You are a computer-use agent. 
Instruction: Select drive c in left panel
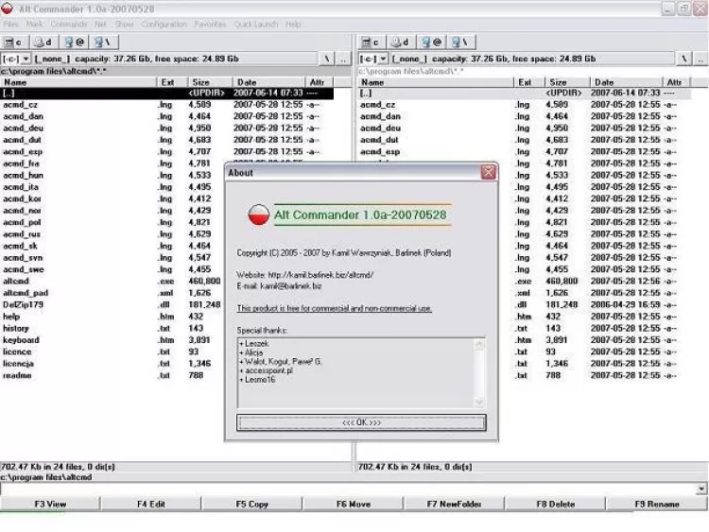pyautogui.click(x=15, y=42)
